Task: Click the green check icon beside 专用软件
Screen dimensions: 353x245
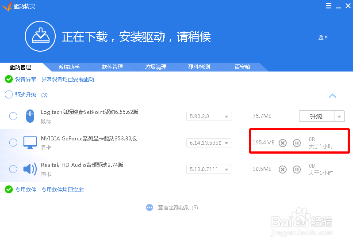Action: 9,189
